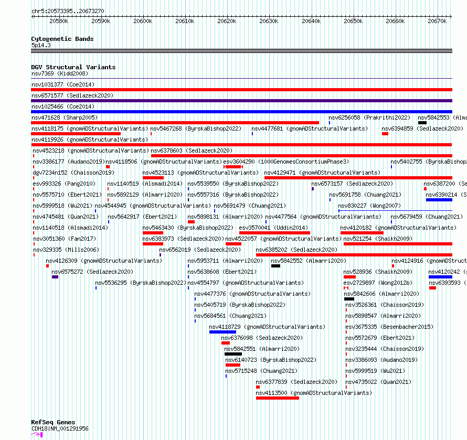467x440 pixels.
Task: Select the nsv6571577 (Sedlazeck2020) purple bar
Action: click(x=241, y=101)
